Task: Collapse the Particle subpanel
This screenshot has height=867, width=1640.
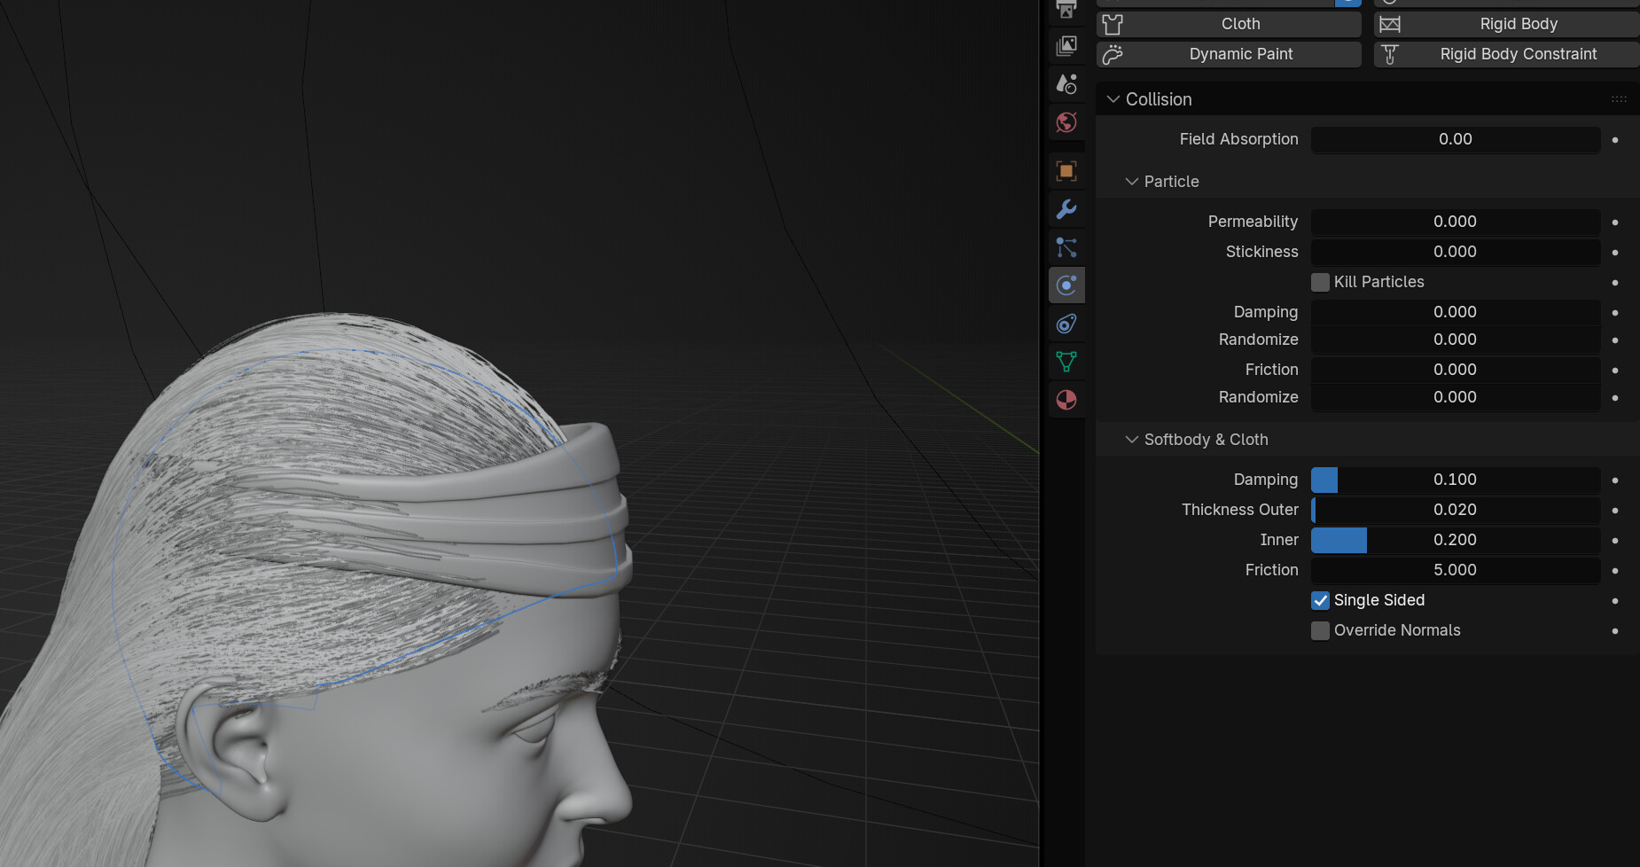Action: point(1131,182)
